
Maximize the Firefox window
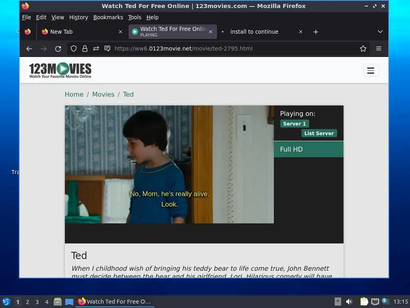point(375,6)
